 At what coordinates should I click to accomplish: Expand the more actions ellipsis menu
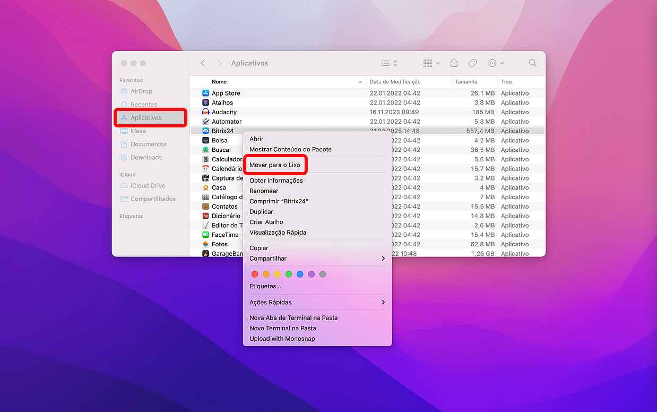coord(496,63)
